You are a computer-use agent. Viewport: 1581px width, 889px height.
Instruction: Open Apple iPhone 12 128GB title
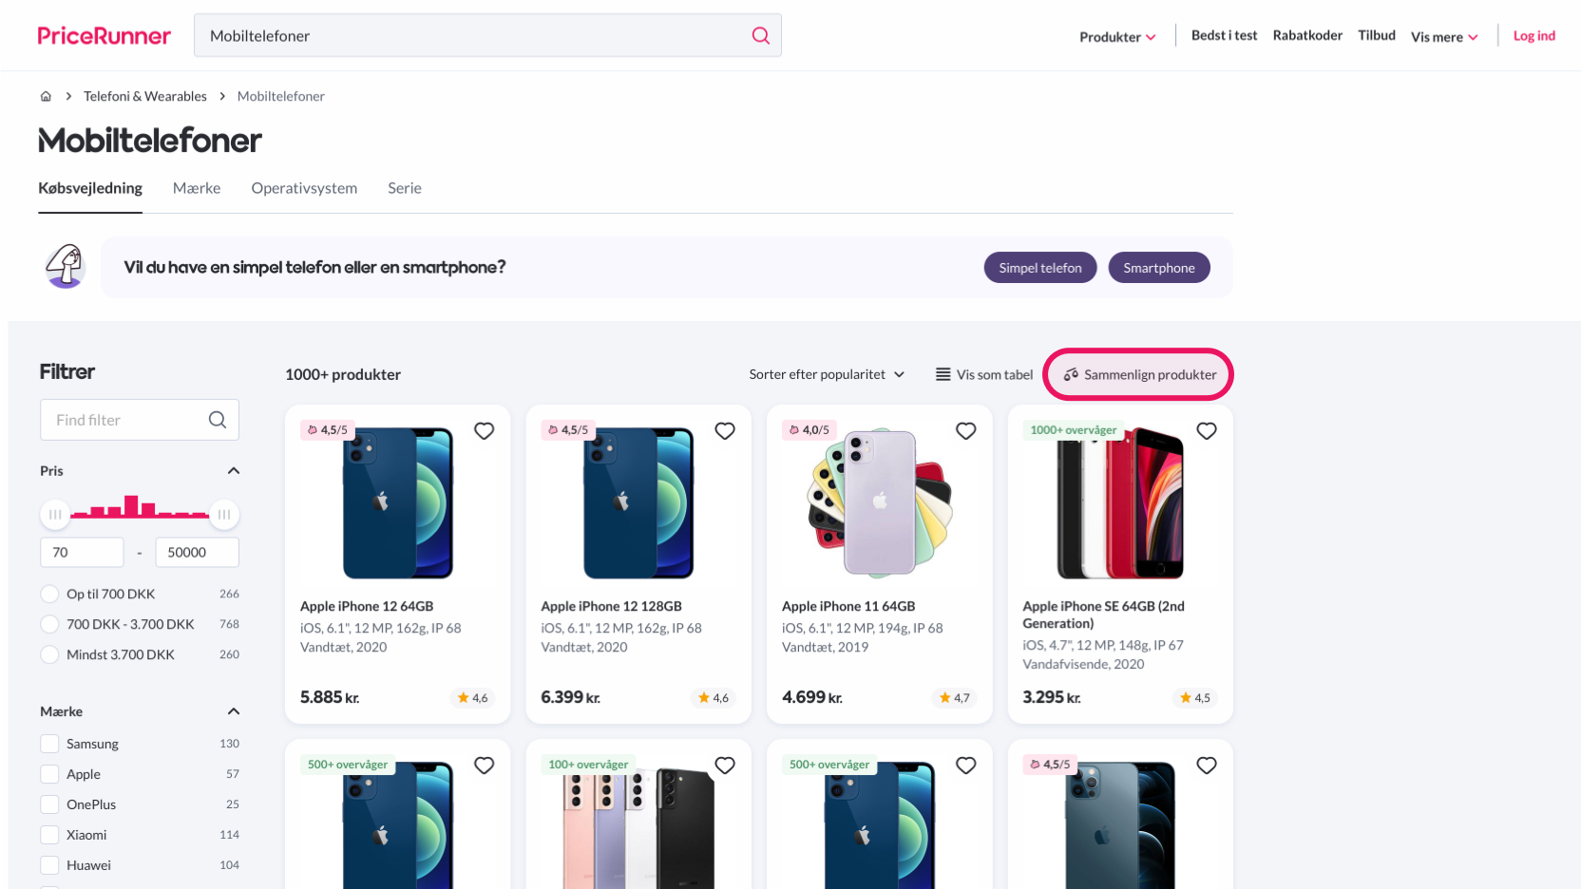pyautogui.click(x=611, y=606)
